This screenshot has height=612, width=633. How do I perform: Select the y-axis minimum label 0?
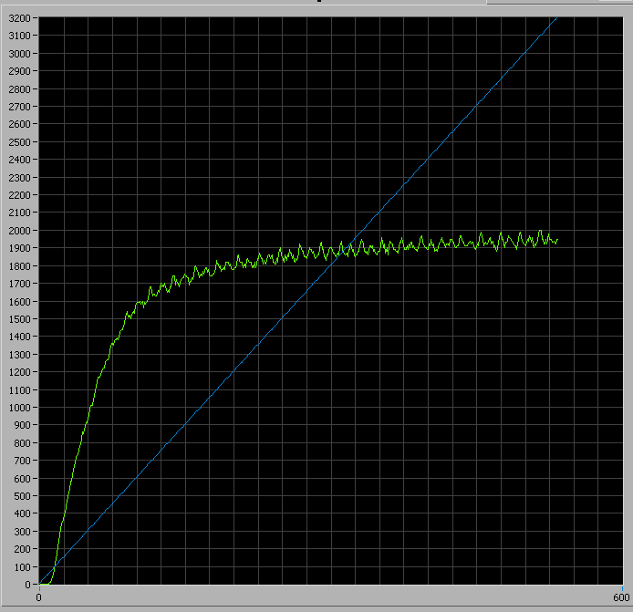coord(28,585)
